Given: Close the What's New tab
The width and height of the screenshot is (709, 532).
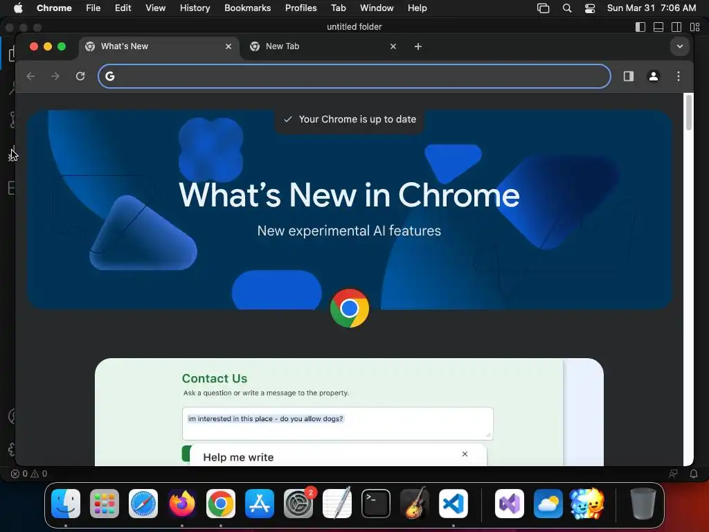Looking at the screenshot, I should [228, 46].
